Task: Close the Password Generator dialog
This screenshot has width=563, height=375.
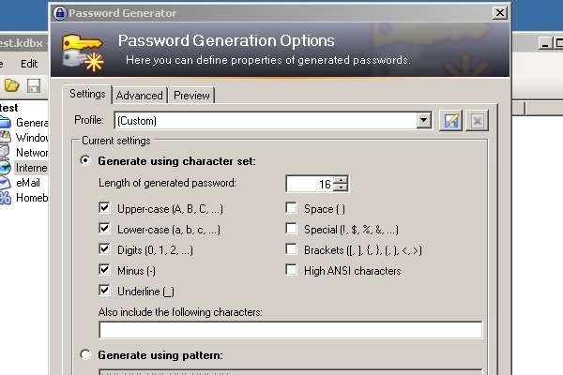Action: coord(499,13)
